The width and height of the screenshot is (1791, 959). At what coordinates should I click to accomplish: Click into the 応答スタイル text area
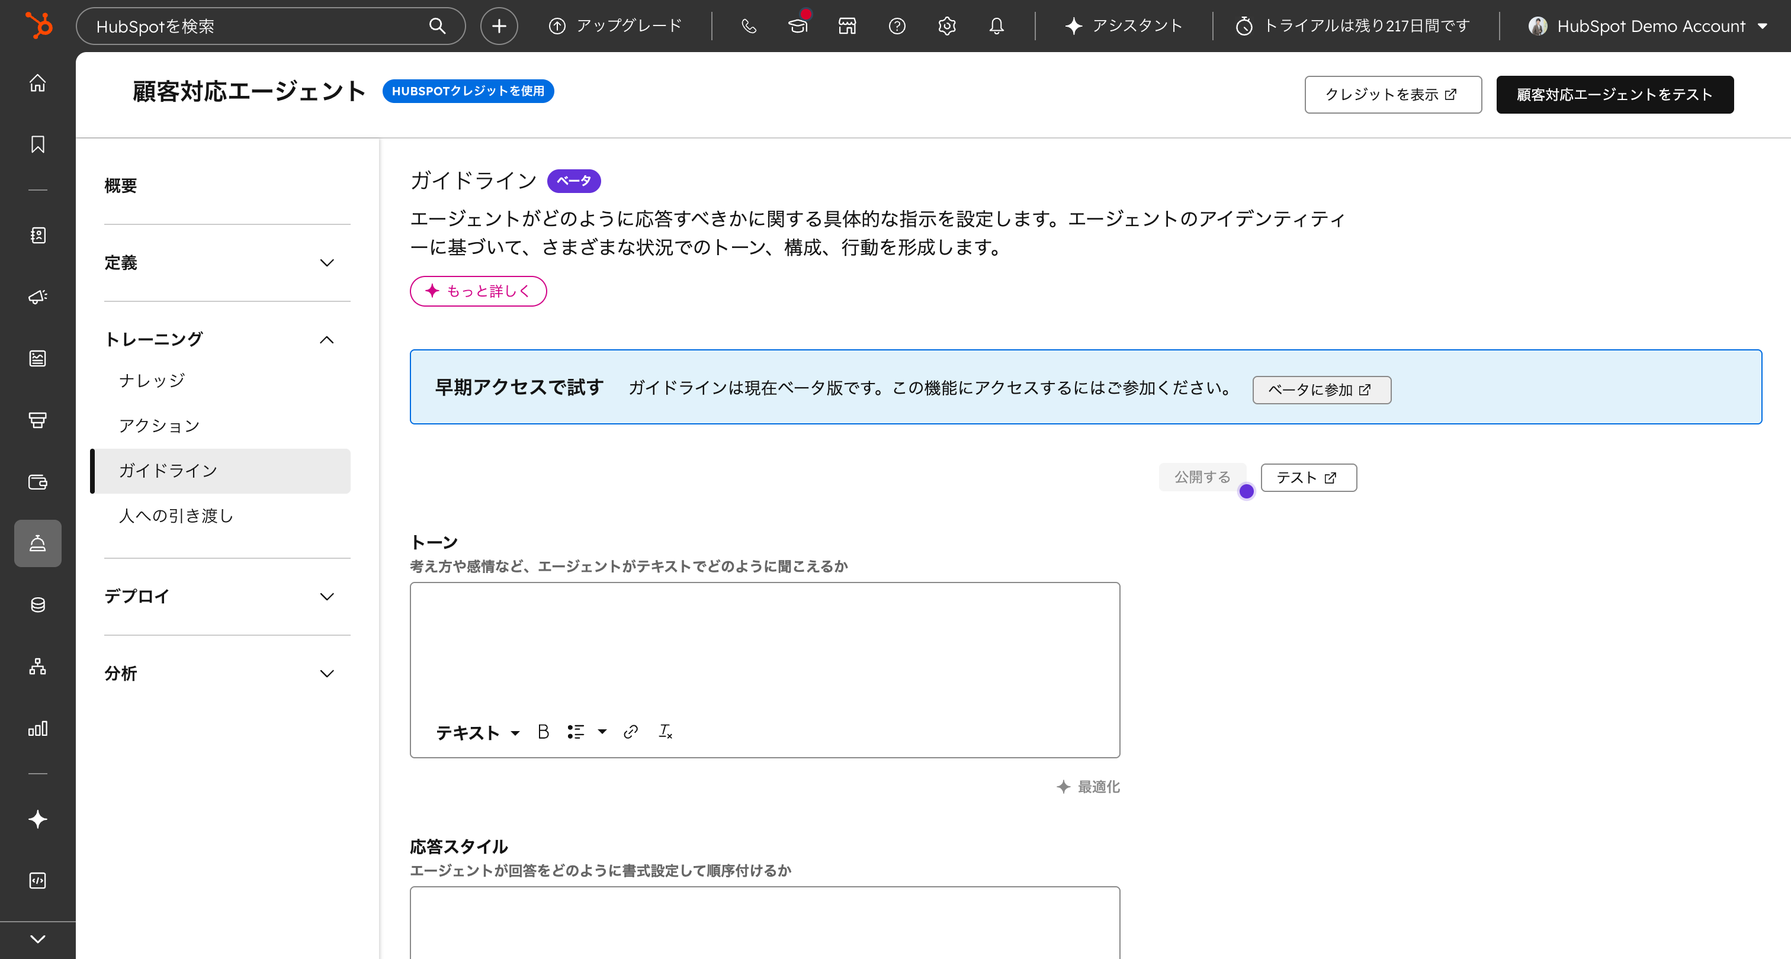pos(765,923)
